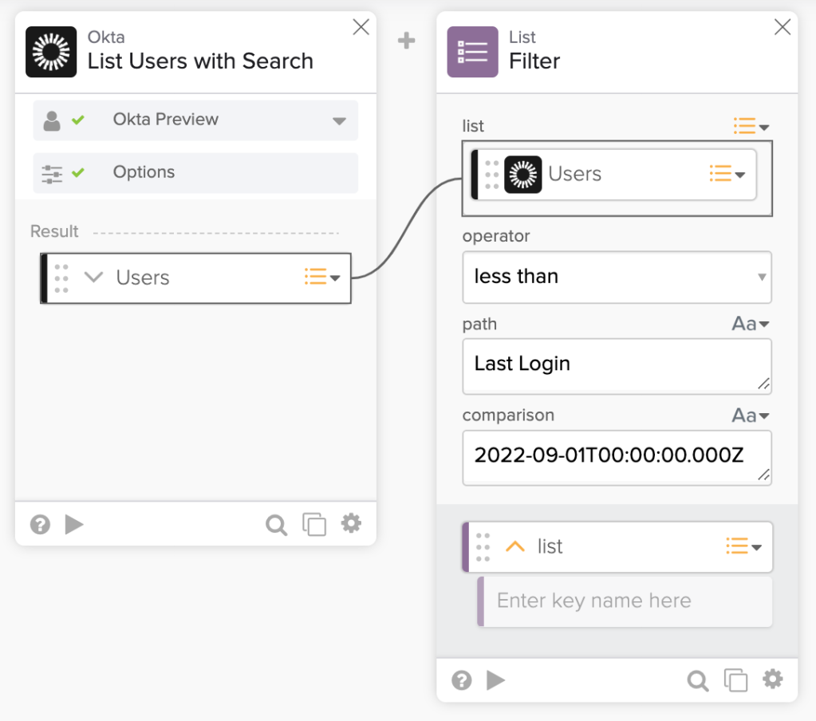Click magnifier icon on Filter card footer
Screen dimensions: 816x721
pyautogui.click(x=697, y=680)
